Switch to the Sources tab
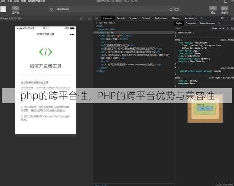 pos(133,18)
